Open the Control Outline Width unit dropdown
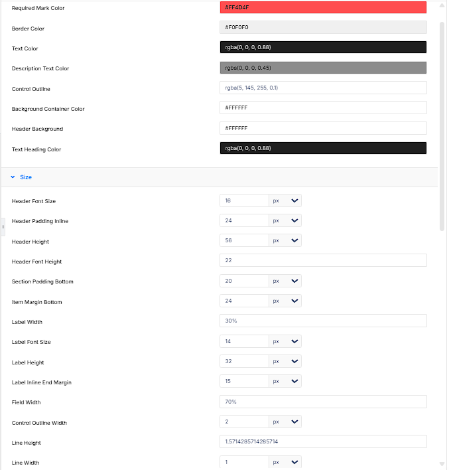The height and width of the screenshot is (470, 449). pyautogui.click(x=285, y=422)
